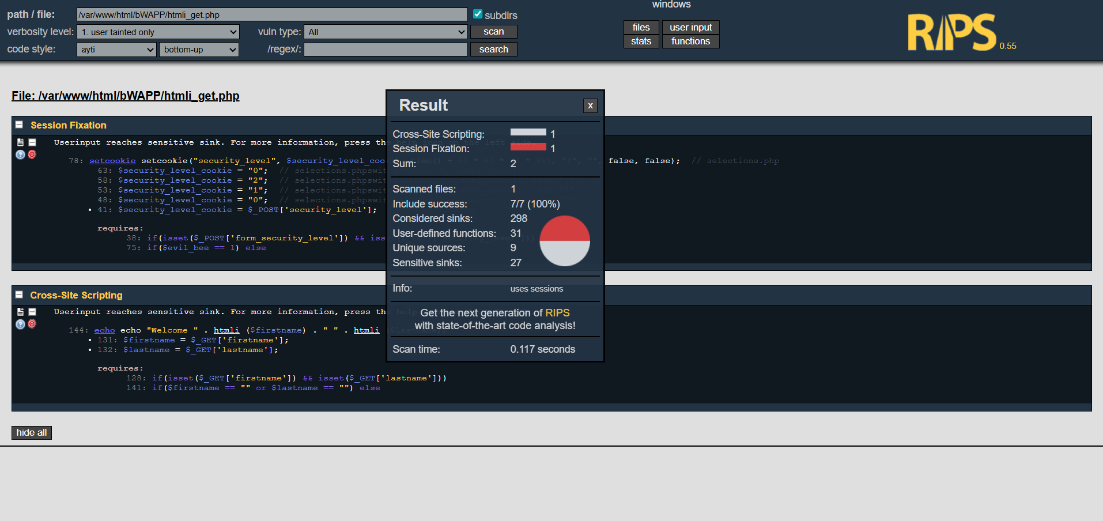Minimize the Session Fixation code trace block
Image resolution: width=1103 pixels, height=521 pixels.
pyautogui.click(x=32, y=142)
